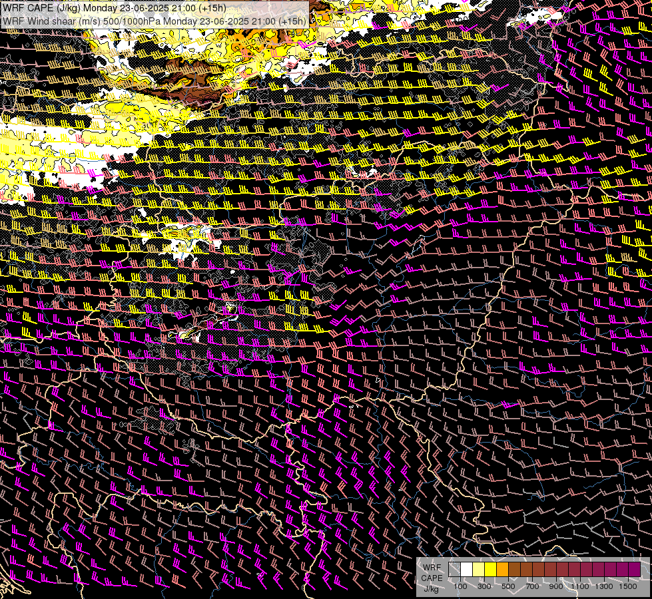Click the legend value 1100

pos(580,586)
